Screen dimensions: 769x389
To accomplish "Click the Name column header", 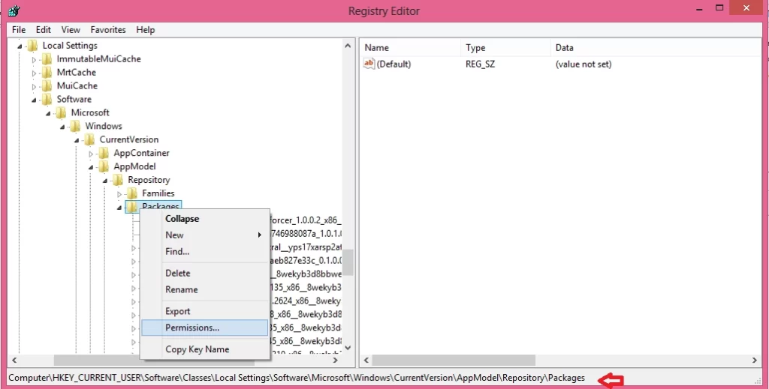I will 411,48.
